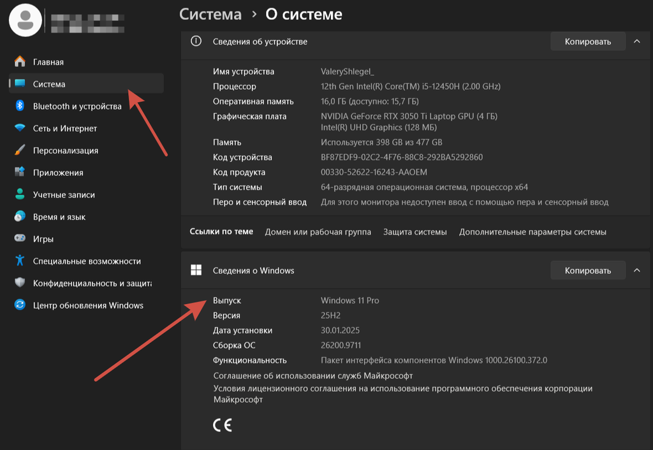653x450 pixels.
Task: Click the Ссылки по теме label
Action: point(221,231)
